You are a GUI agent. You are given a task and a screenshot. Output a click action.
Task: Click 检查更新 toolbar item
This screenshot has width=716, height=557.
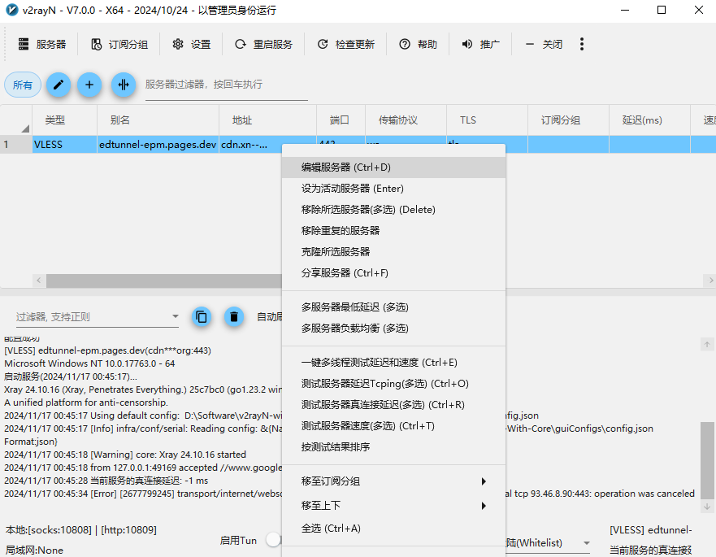345,45
